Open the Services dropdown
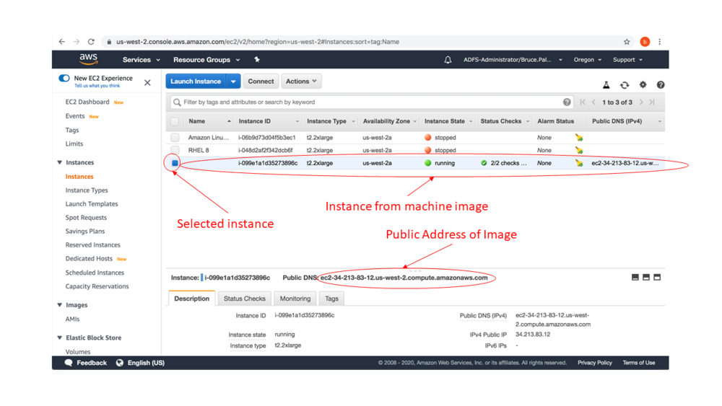The width and height of the screenshot is (722, 406). click(x=142, y=60)
